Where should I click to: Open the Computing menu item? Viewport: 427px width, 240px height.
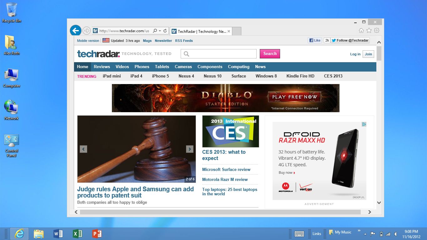click(x=239, y=67)
